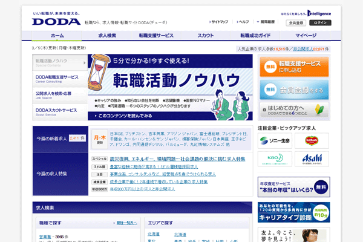Click the 成長企業 tag label
The width and height of the screenshot is (363, 242).
tap(99, 181)
